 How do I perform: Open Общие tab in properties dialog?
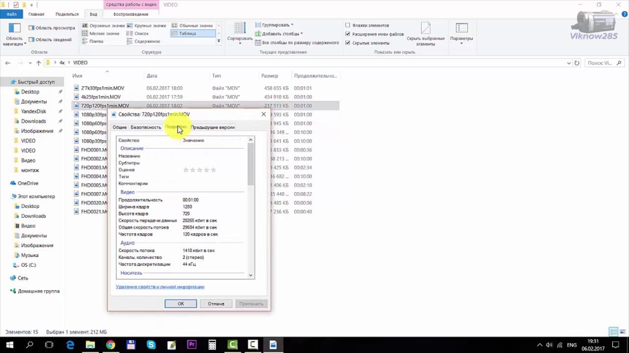pyautogui.click(x=119, y=127)
